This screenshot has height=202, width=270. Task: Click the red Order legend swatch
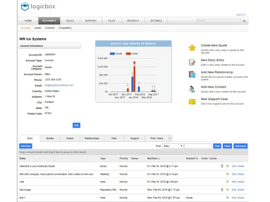pos(129,54)
